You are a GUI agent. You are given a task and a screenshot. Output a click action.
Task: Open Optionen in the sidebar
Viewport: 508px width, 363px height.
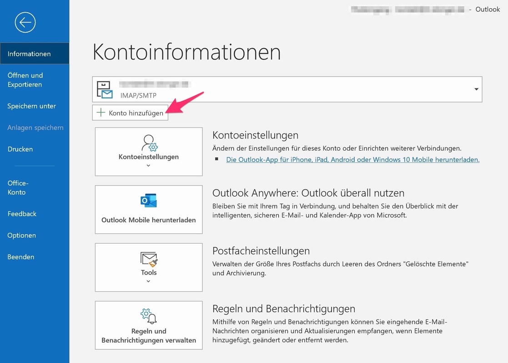[x=35, y=235]
